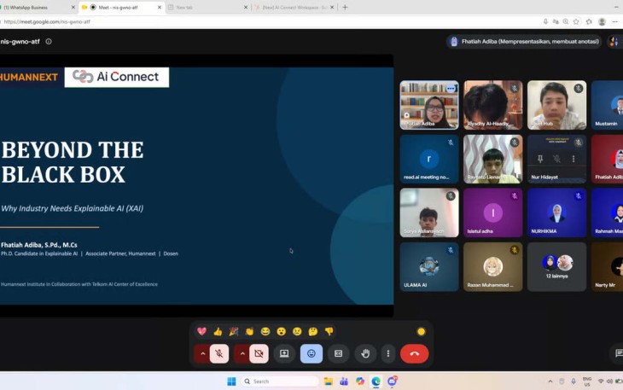
Task: Send the sparkling heart reaction
Action: pyautogui.click(x=202, y=331)
